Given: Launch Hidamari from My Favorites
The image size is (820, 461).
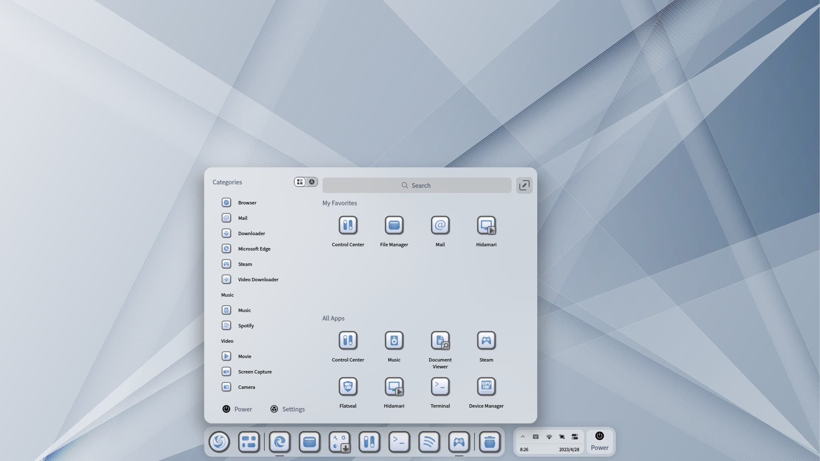Looking at the screenshot, I should click(x=486, y=225).
